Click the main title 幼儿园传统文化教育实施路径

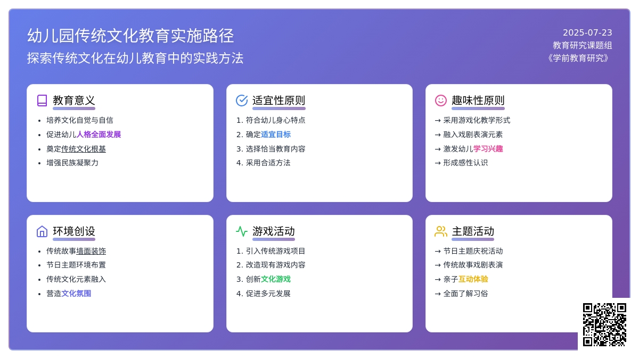click(130, 36)
